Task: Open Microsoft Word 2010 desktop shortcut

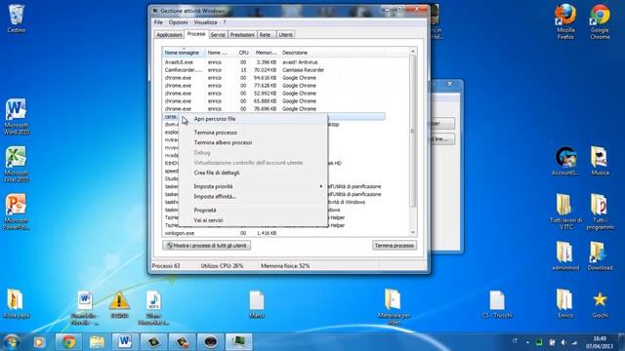Action: coord(16,117)
